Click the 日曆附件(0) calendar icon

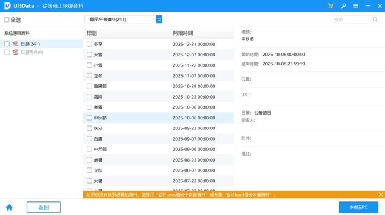[15, 52]
